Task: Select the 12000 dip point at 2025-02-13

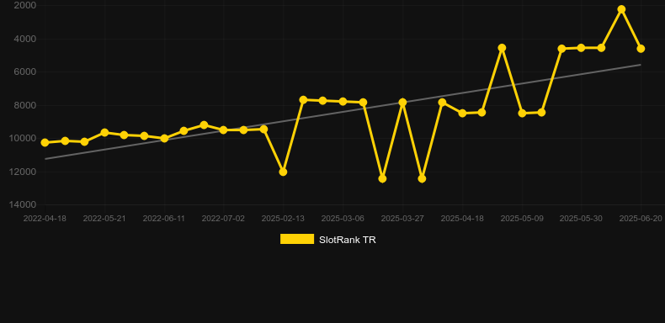Action: tap(283, 172)
